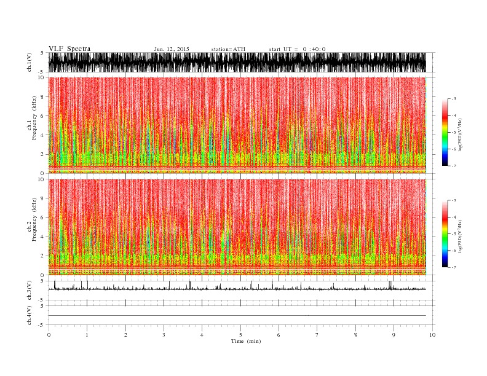Click the "station=ATH" header label
This screenshot has height=376, width=487.
(228, 49)
